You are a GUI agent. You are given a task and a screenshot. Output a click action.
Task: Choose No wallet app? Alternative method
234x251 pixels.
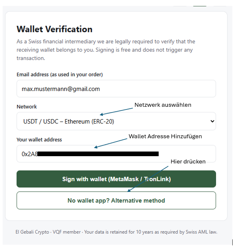[x=116, y=200]
